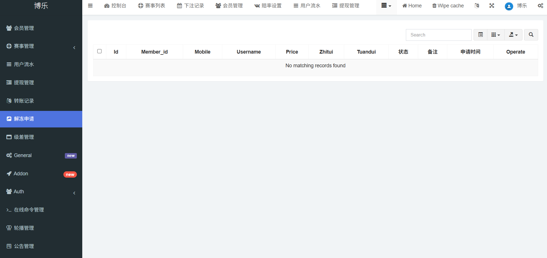The width and height of the screenshot is (547, 258).
Task: Expand the Auth sidebar menu
Action: tap(41, 192)
